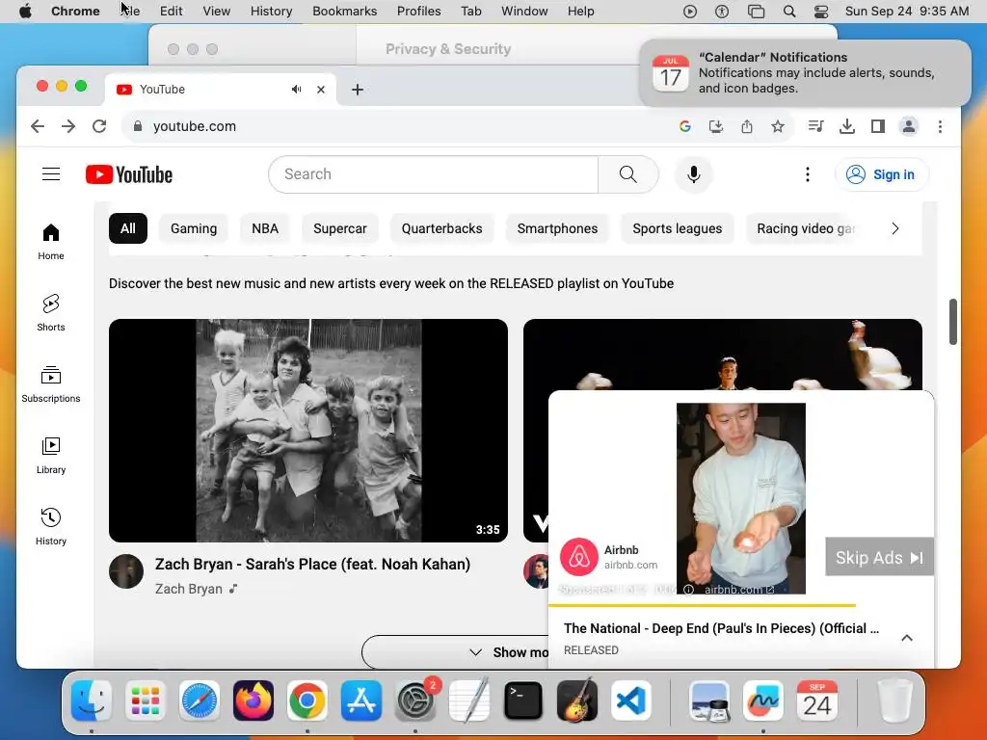Open Chrome profile avatar
This screenshot has width=987, height=740.
pos(909,126)
